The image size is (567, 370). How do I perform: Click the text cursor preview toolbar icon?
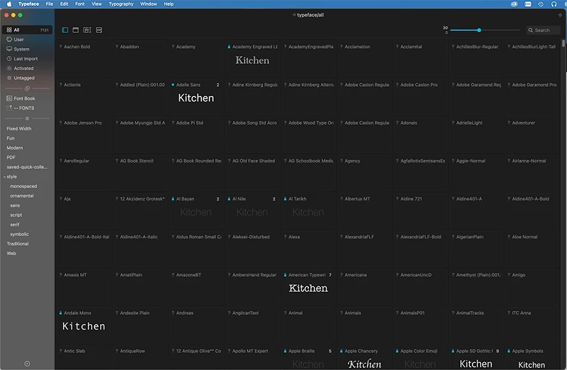[x=87, y=30]
